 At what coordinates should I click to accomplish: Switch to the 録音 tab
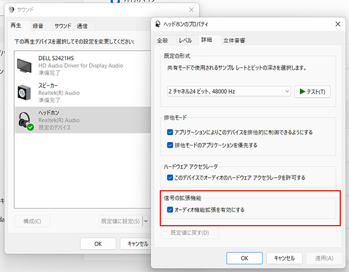pyautogui.click(x=38, y=26)
